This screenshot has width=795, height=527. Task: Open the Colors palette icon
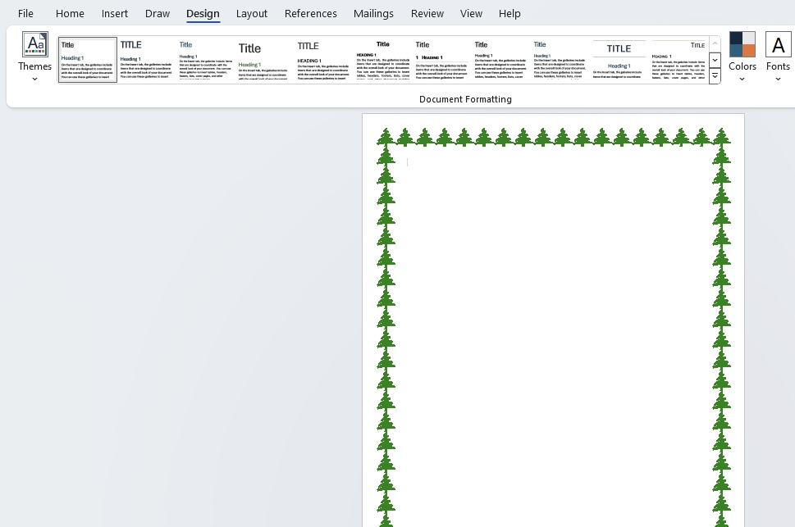742,44
